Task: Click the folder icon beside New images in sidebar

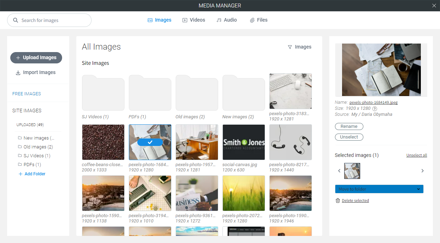Action: (x=20, y=138)
